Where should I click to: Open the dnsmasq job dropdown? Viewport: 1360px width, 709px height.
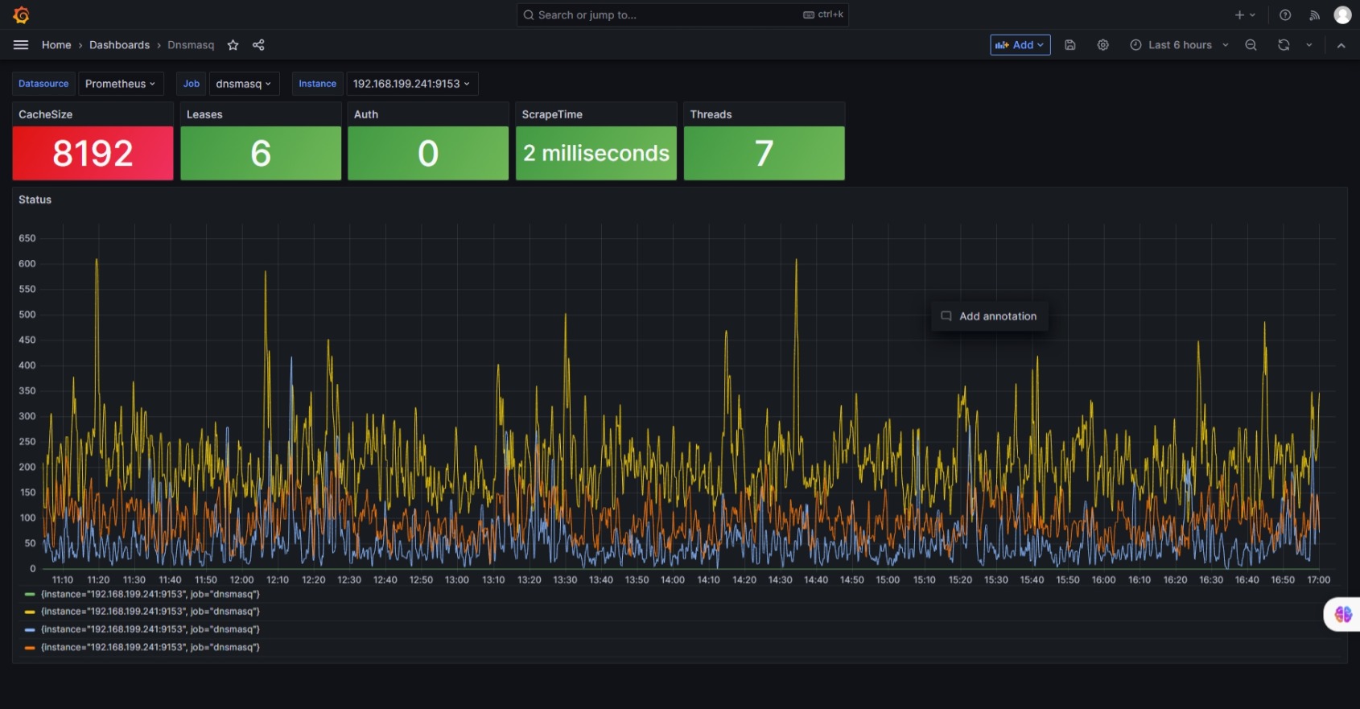tap(243, 84)
